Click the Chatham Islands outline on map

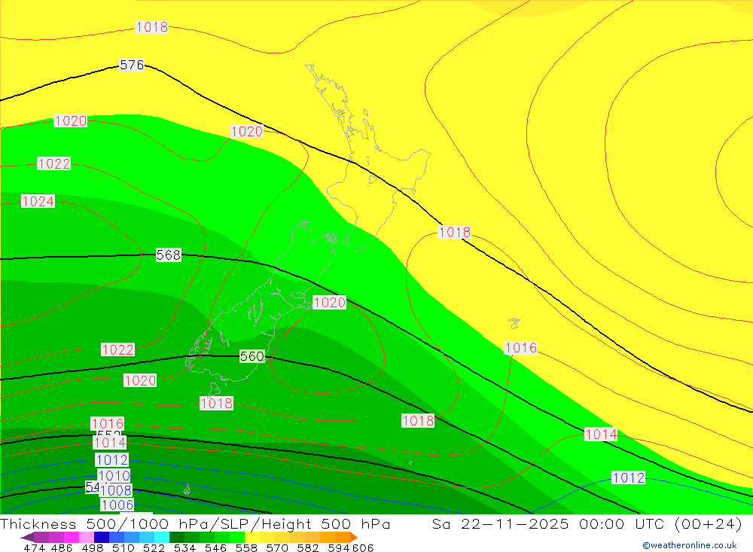point(514,322)
